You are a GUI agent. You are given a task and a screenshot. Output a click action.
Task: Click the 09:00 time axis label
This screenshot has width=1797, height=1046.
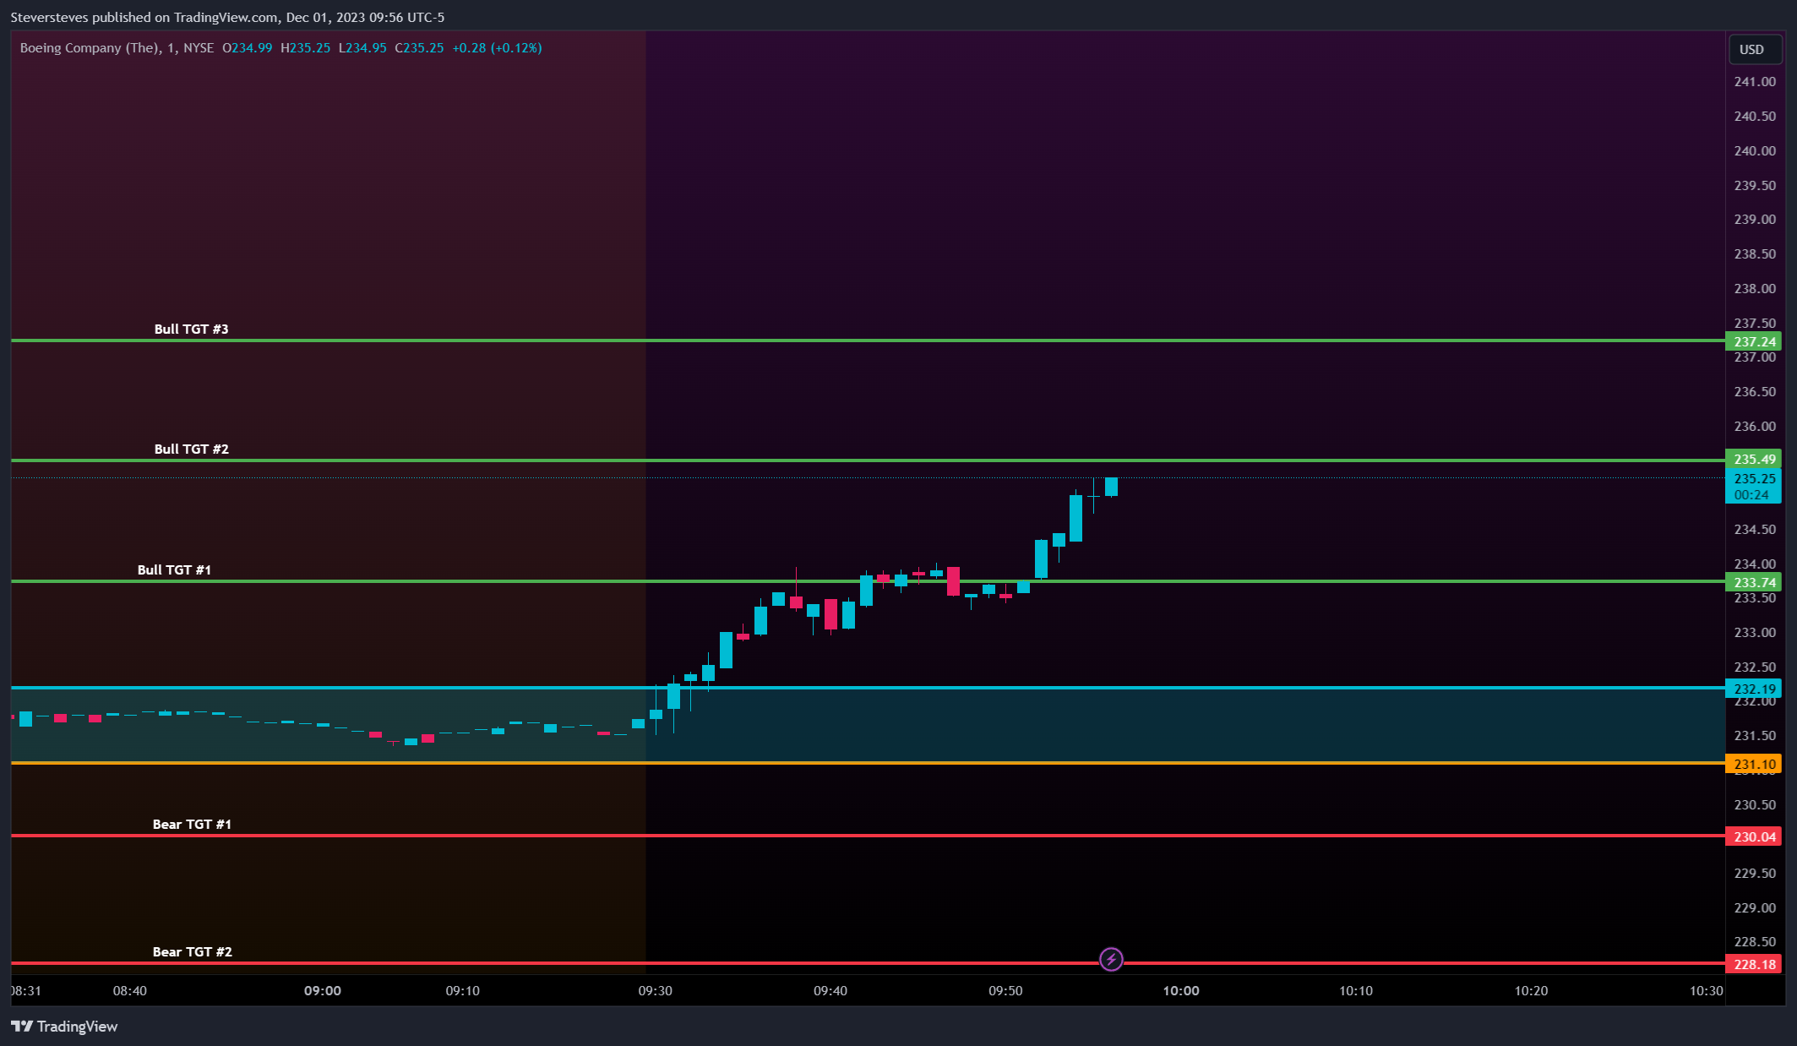point(323,990)
